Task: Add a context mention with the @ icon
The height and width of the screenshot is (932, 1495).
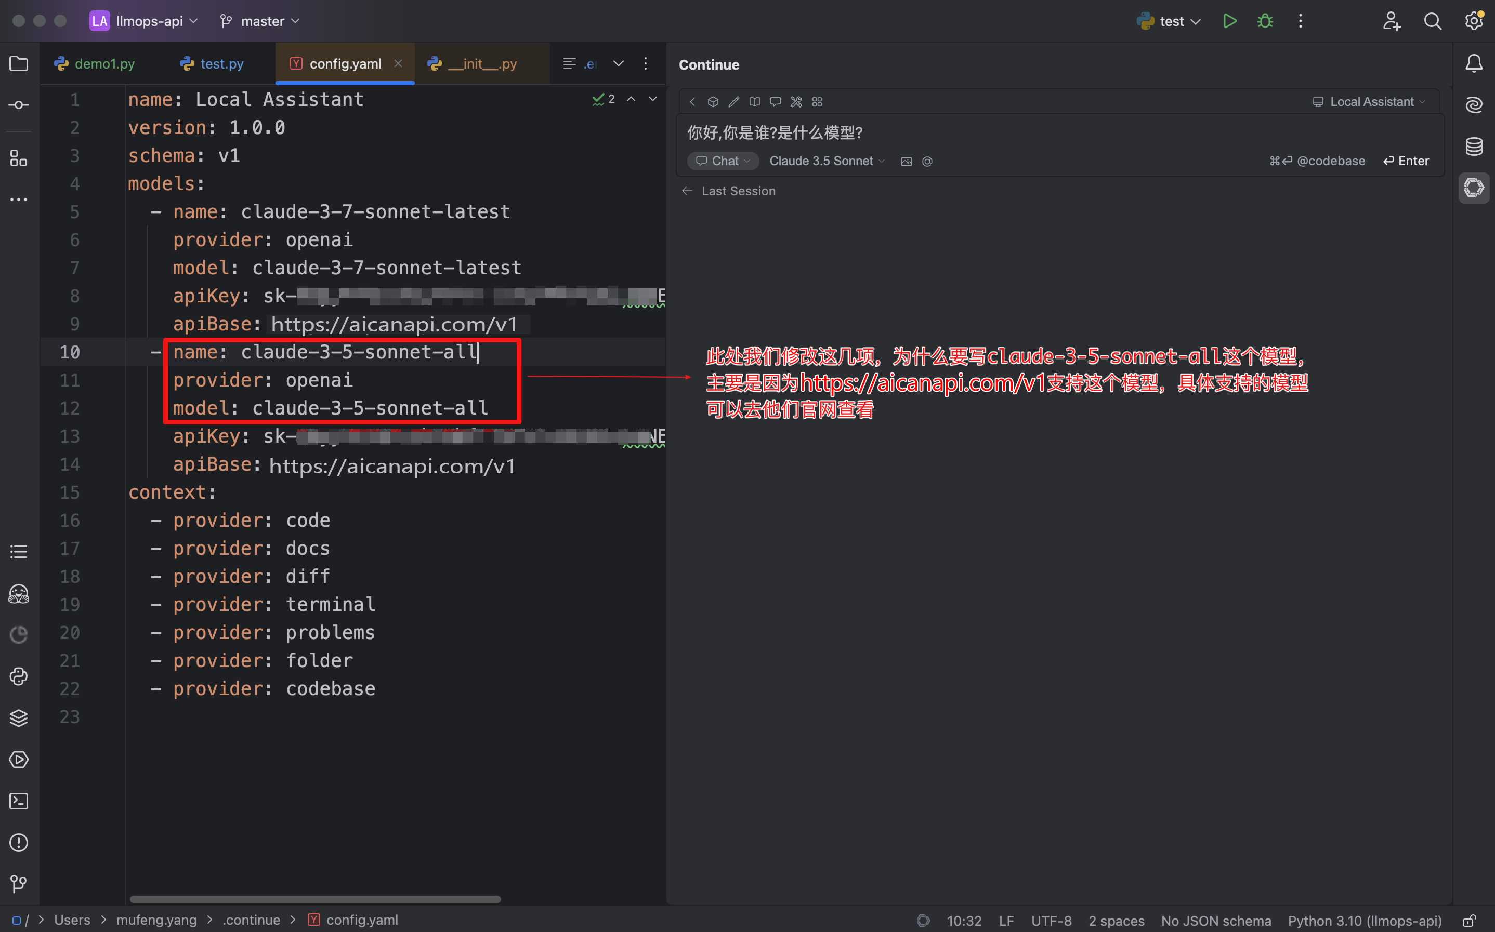Action: 927,161
